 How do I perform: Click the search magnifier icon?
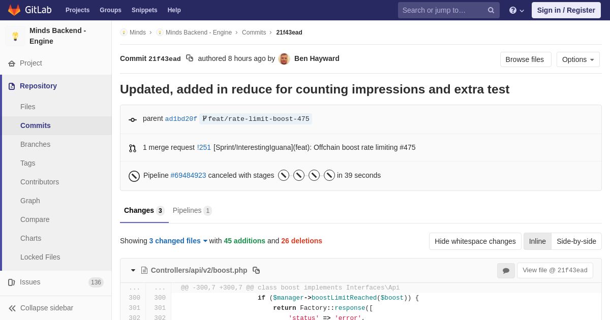coord(491,10)
